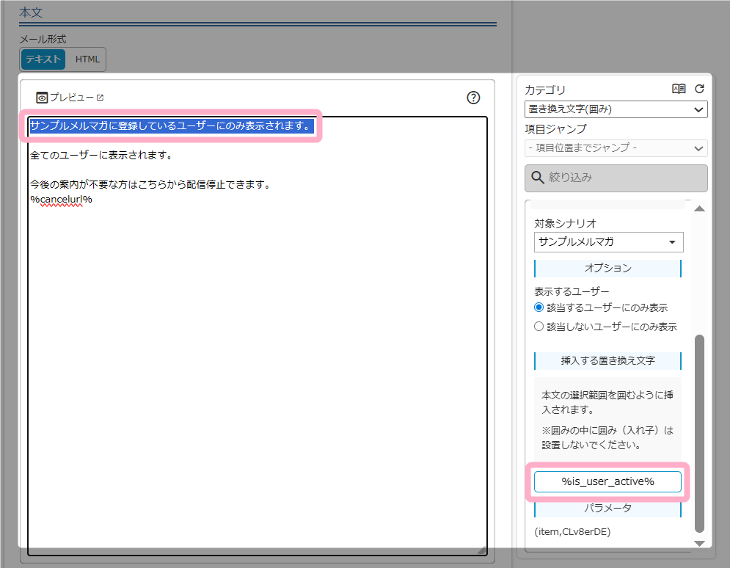
Task: Click the プレビュー link
Action: click(71, 98)
